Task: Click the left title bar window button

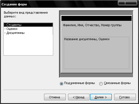Action: (122, 3)
